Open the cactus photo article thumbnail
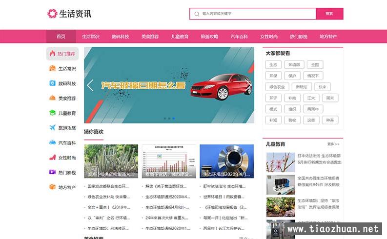The image size is (387, 239). pos(111,161)
